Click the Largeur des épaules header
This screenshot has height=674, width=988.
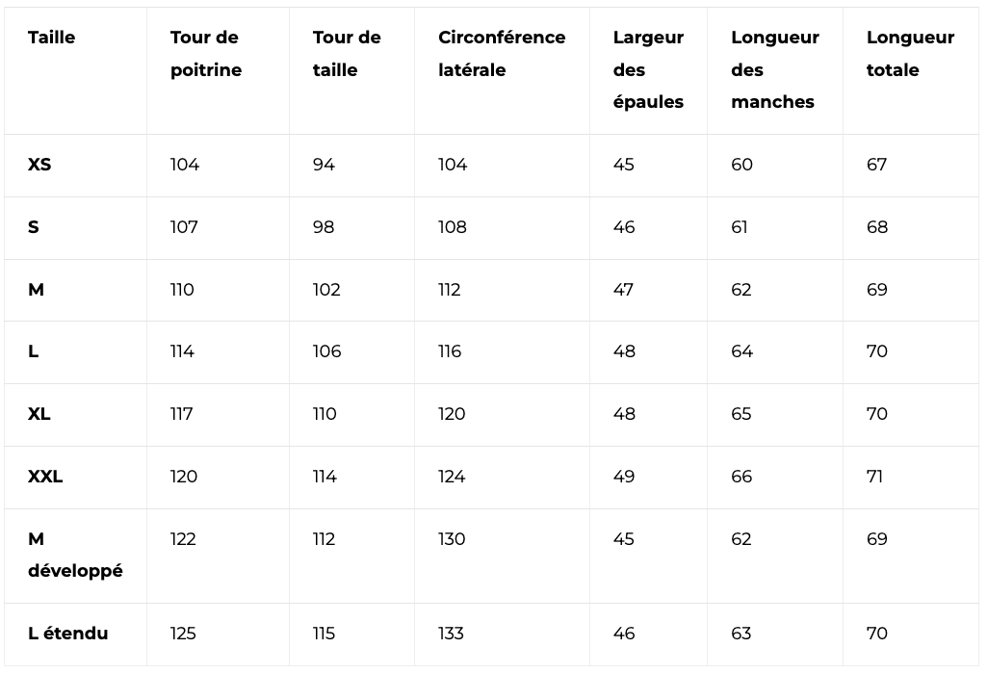648,69
